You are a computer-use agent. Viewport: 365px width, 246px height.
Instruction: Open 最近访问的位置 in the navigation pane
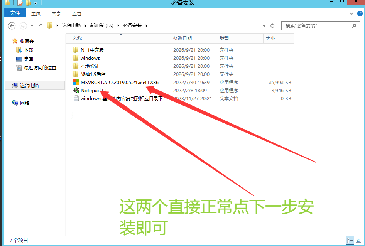(40, 67)
